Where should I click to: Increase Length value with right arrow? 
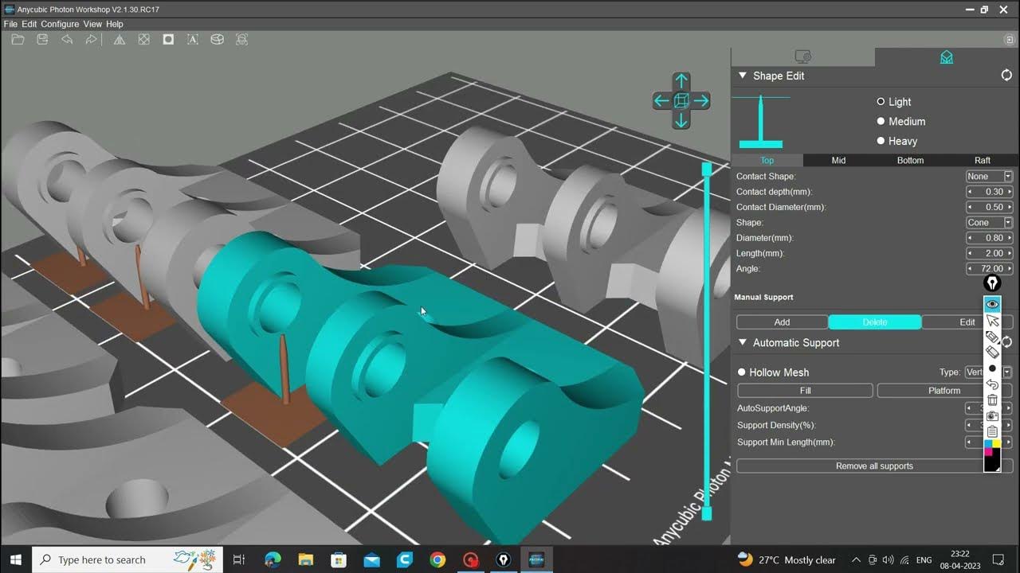pyautogui.click(x=1009, y=253)
